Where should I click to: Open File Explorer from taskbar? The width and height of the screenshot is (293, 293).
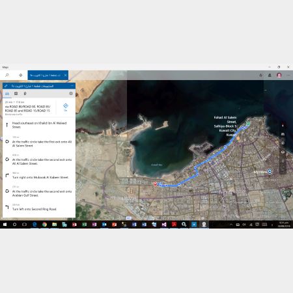pos(55,225)
